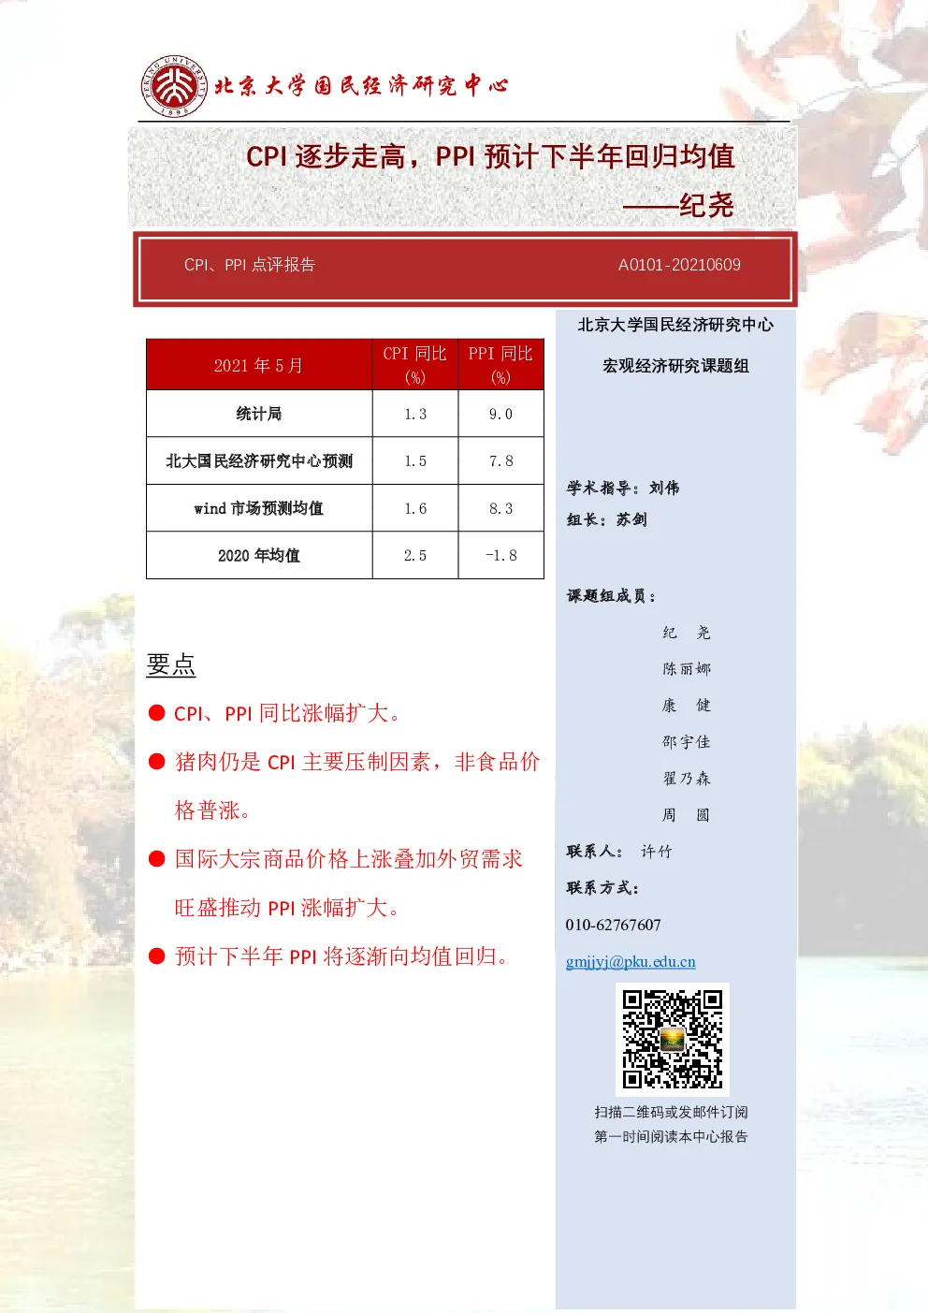Viewport: 928px width, 1313px height.
Task: Click sidebar heading 北京大学国民经济研究中心
Action: [675, 325]
